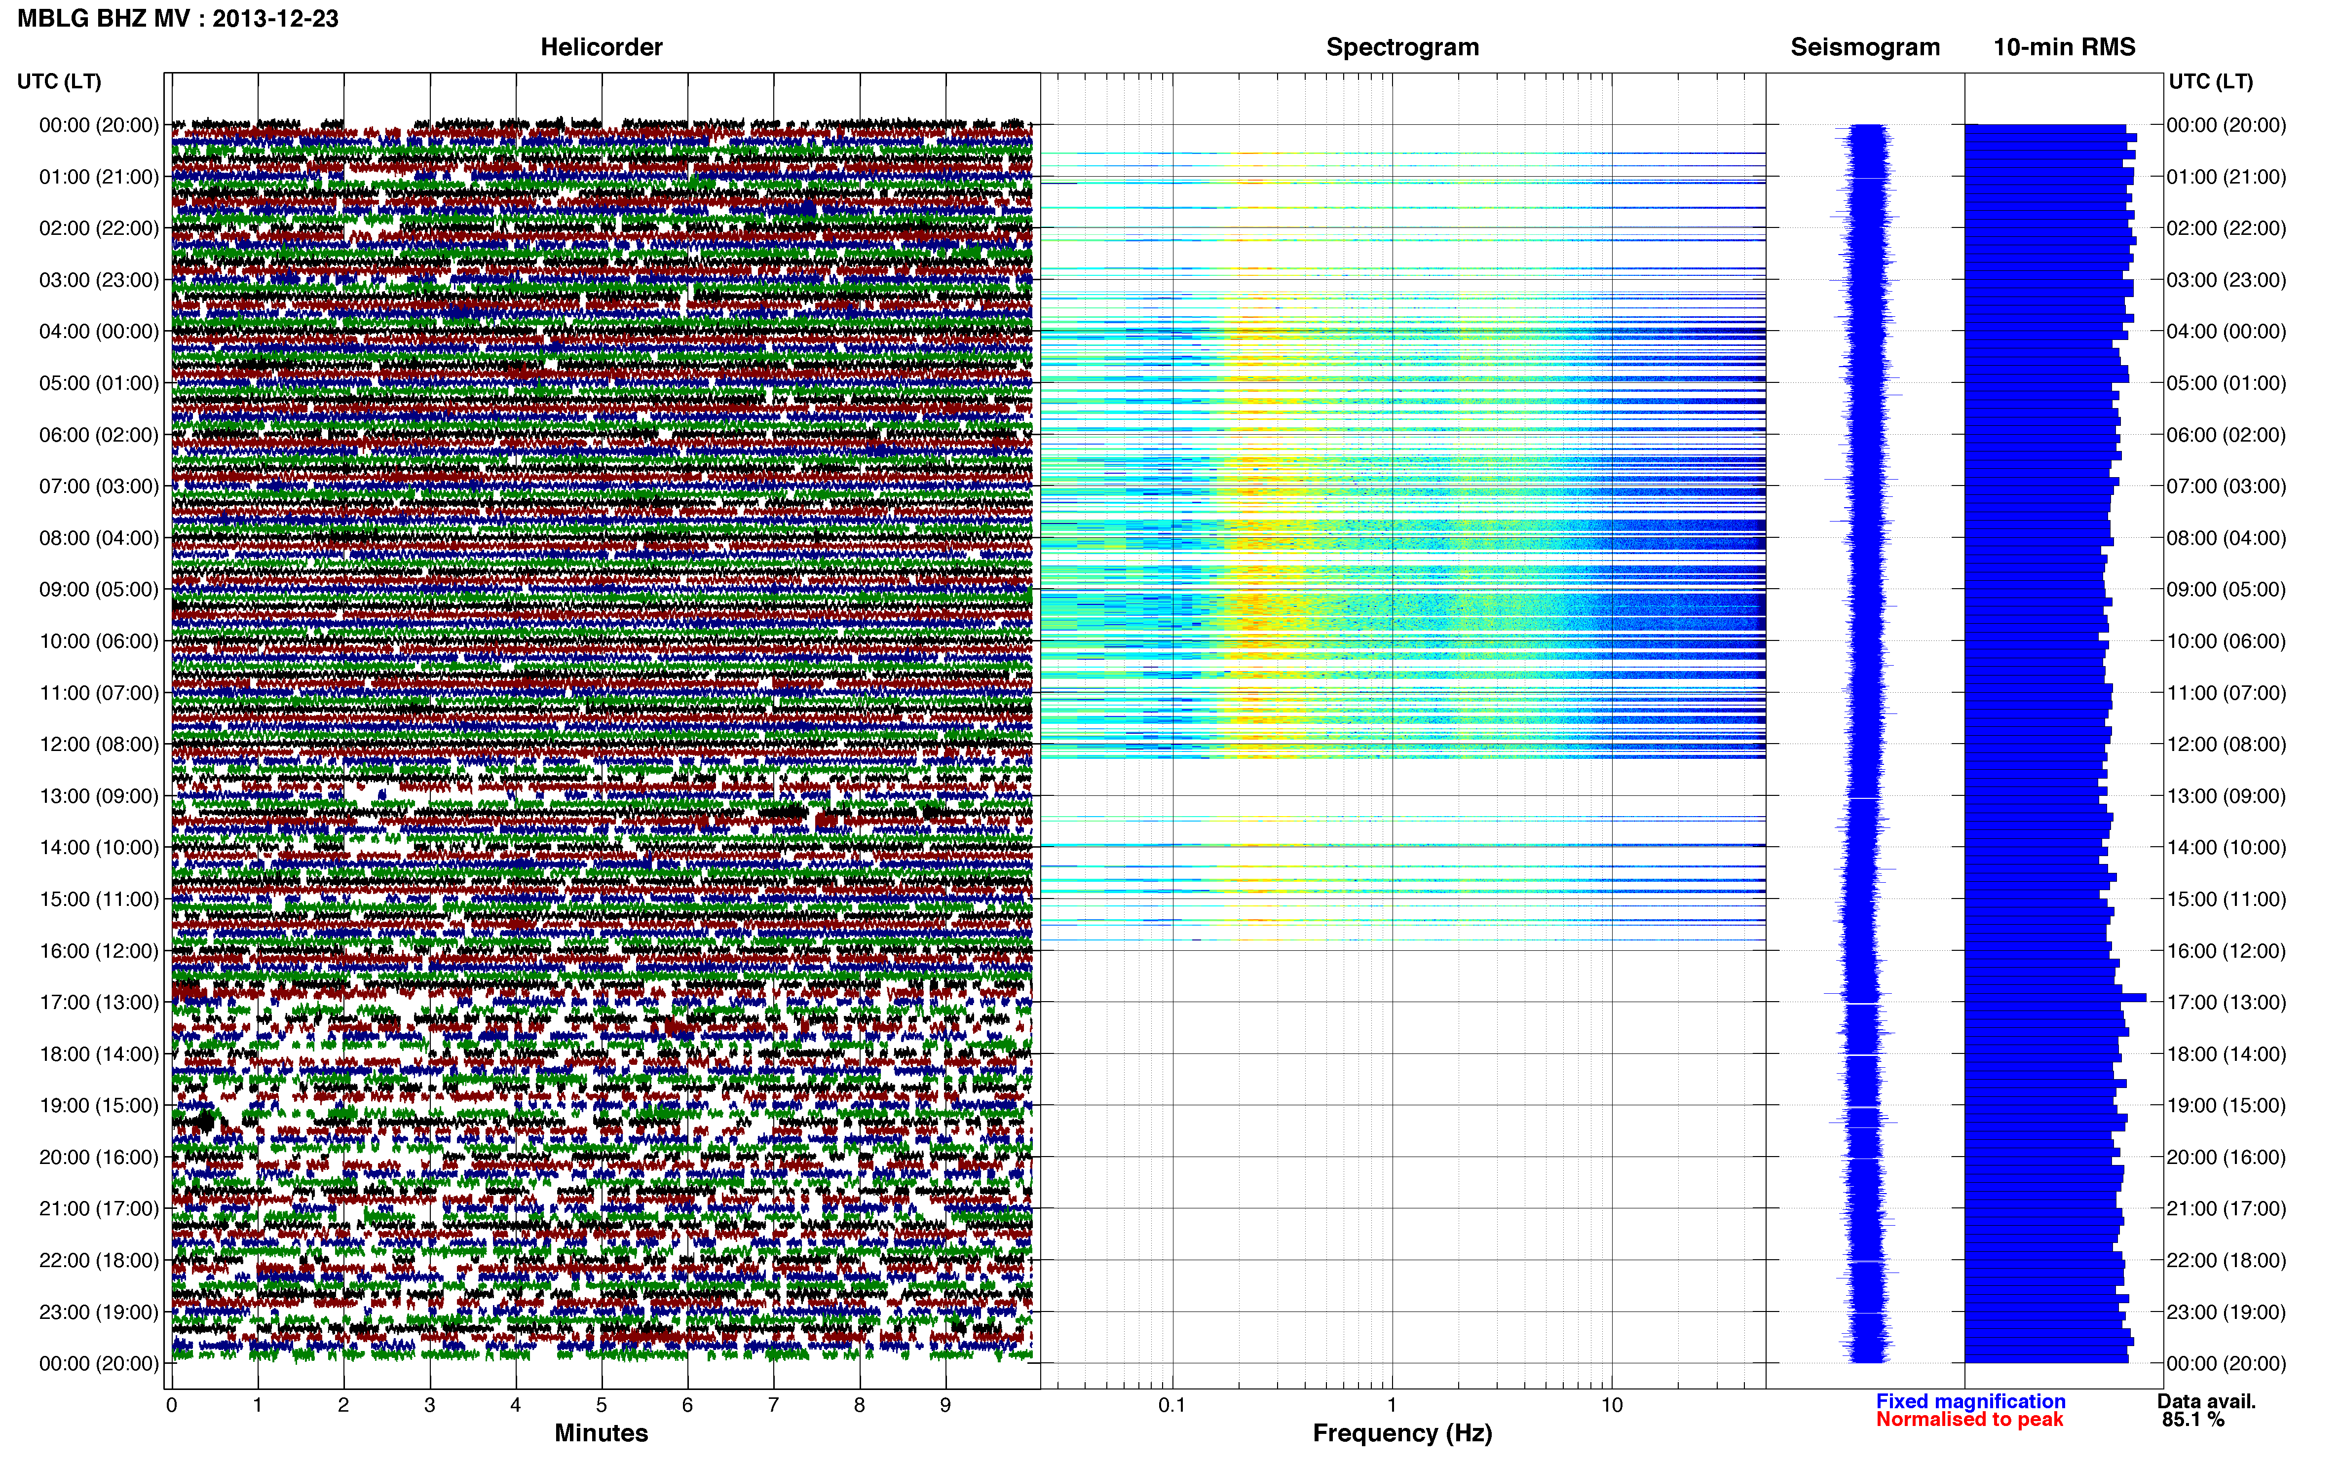Viewport: 2339px width, 1462px height.
Task: Click '22:00 (18:00)' beside the RMS panel
Action: click(2227, 1261)
